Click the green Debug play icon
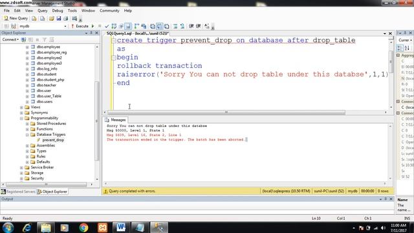Viewport: 414px width, 233px height. click(93, 26)
